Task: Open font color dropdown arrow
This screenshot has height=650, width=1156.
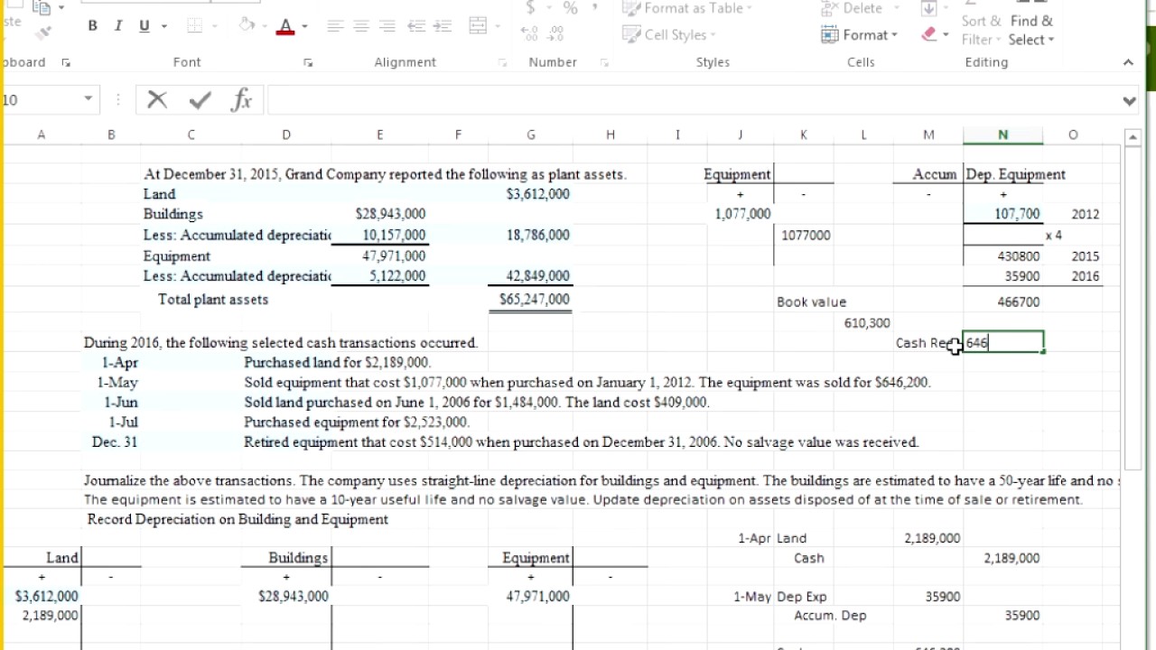Action: coord(304,26)
